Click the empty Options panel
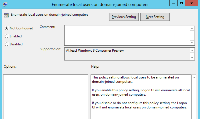The image size is (200, 119). [x=46, y=97]
